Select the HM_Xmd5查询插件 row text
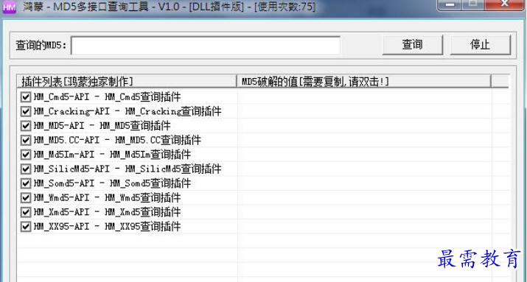527x282 pixels. pyautogui.click(x=107, y=212)
